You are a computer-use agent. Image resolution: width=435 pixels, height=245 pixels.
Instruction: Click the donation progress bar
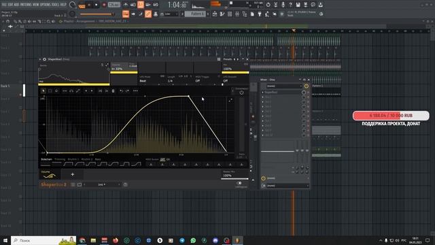point(391,116)
